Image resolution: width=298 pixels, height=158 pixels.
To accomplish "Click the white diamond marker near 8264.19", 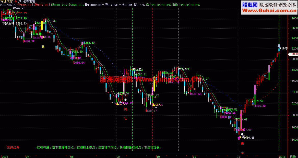I will (125, 100).
